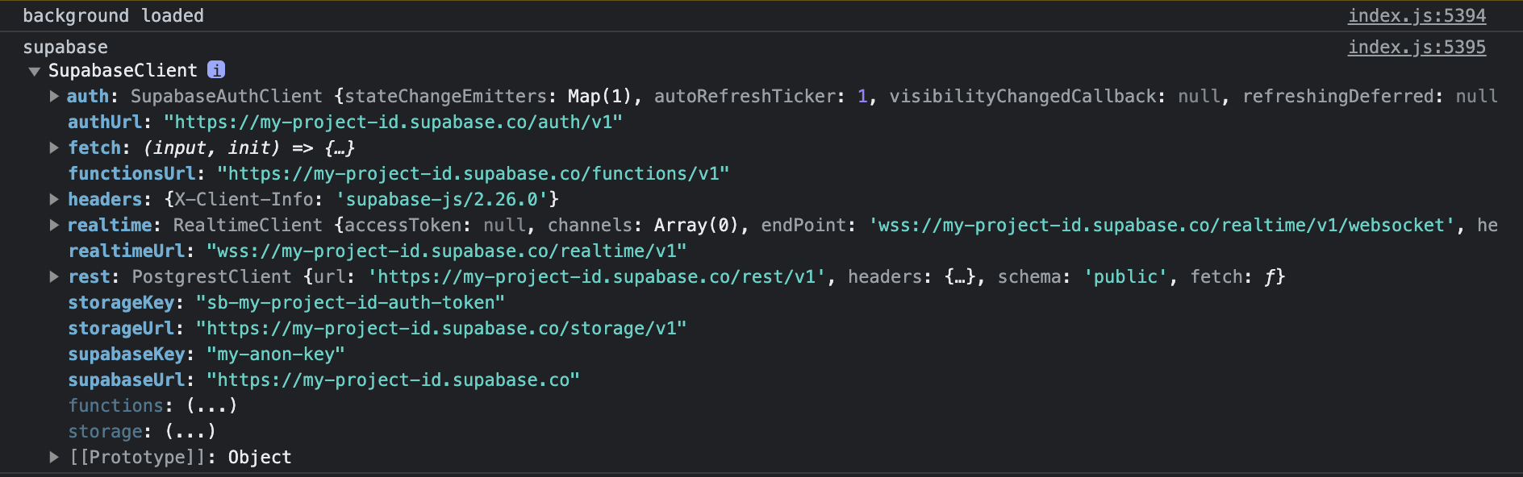Click the functions getter property name
The width and height of the screenshot is (1523, 477).
[x=115, y=406]
